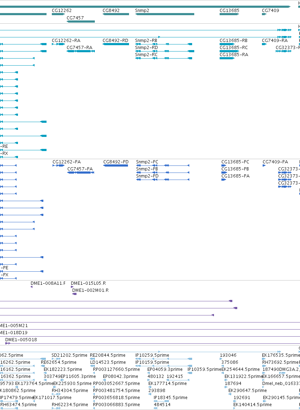Click EST RE62654.5prime

59,362
